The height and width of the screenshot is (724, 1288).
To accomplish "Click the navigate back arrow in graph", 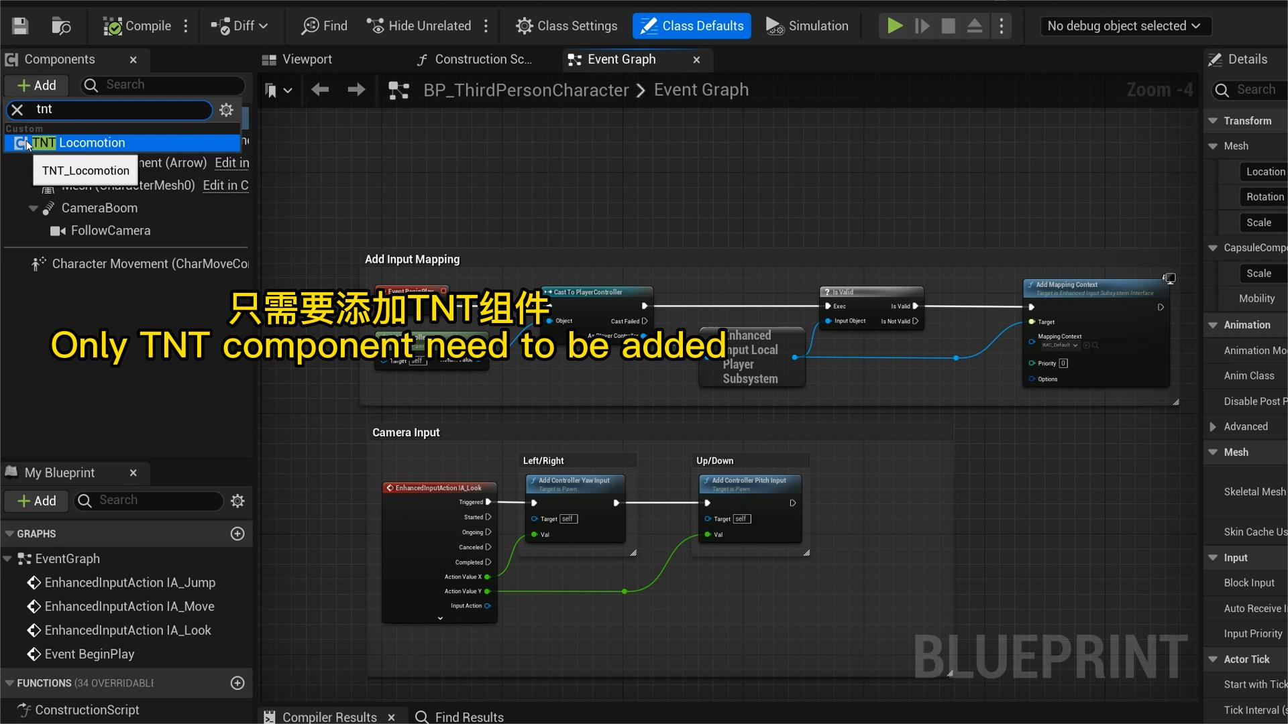I will (x=320, y=90).
